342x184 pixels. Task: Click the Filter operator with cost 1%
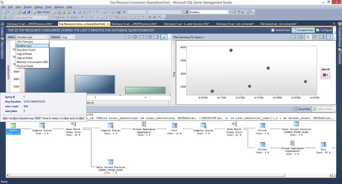[262, 129]
